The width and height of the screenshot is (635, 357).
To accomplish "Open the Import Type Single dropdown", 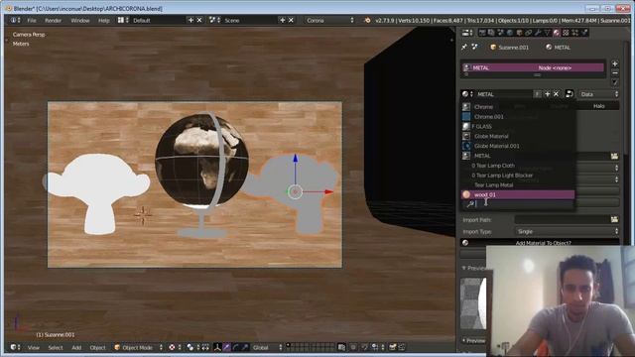I will [x=567, y=231].
